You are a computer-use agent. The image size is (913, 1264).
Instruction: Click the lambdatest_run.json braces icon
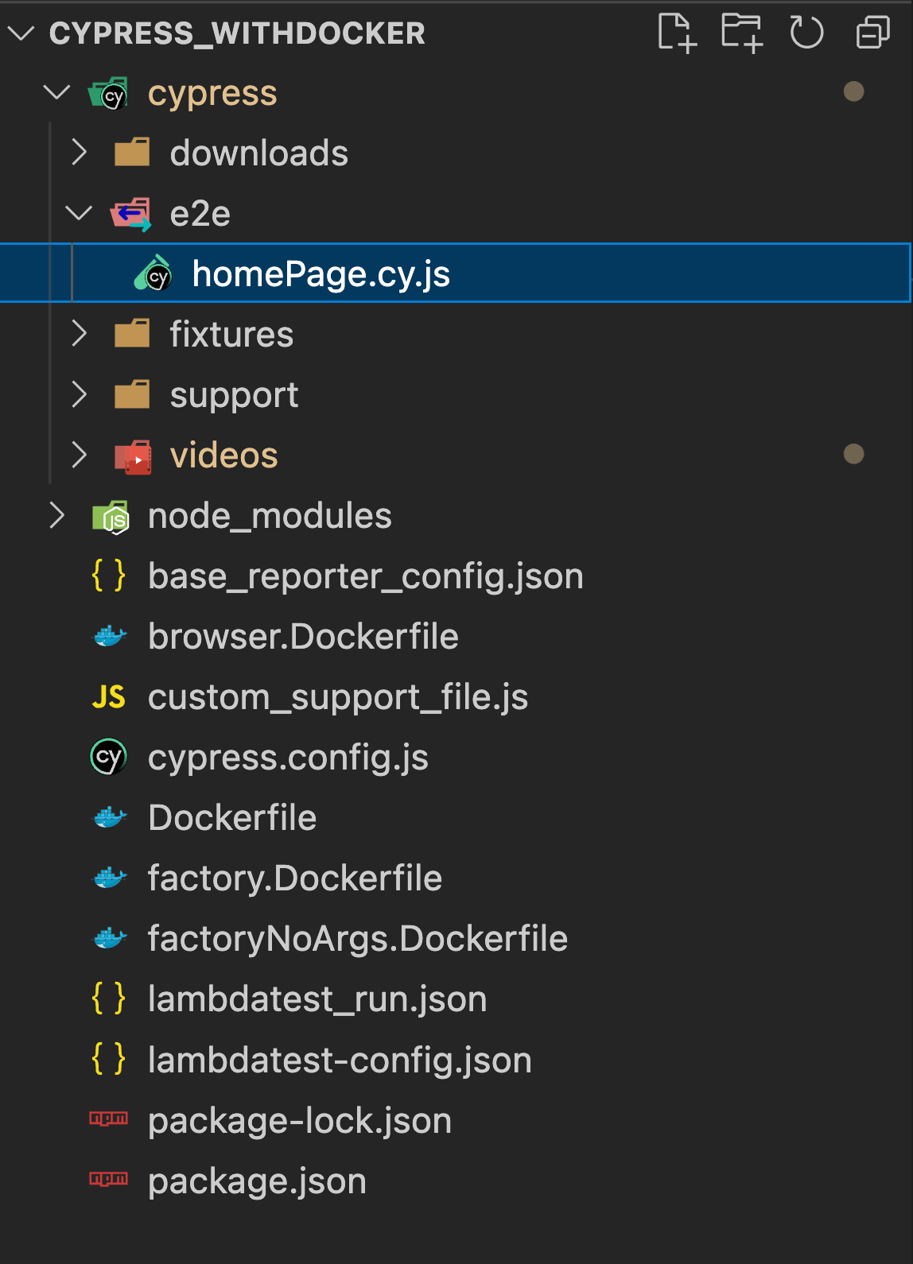[x=109, y=998]
